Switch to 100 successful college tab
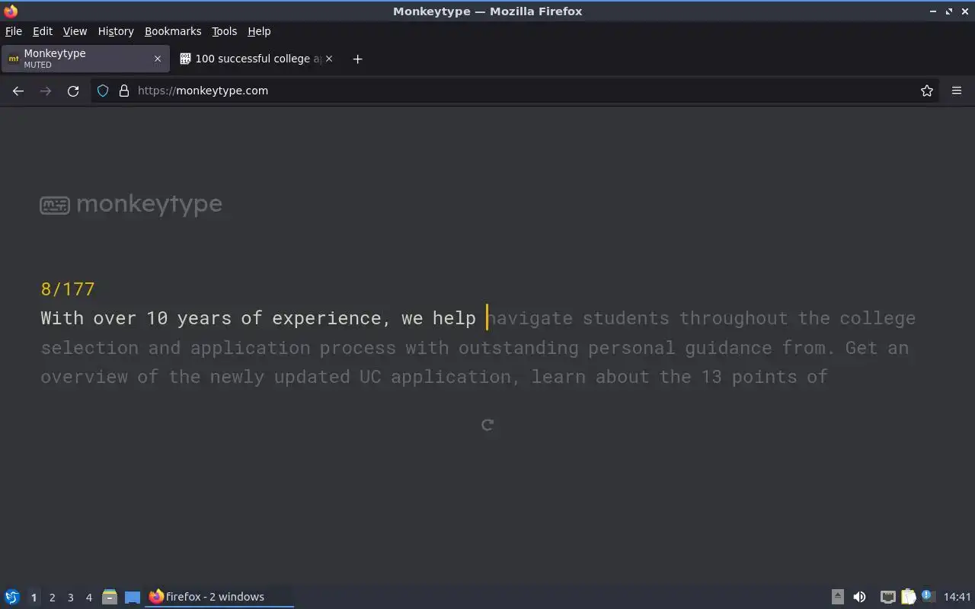Viewport: 975px width, 609px height. pos(256,59)
